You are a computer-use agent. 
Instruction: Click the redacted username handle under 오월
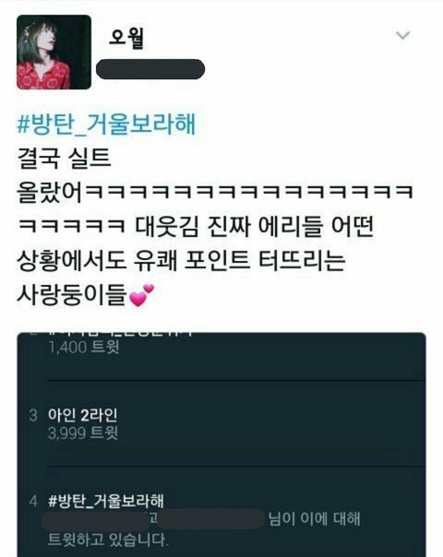pyautogui.click(x=150, y=69)
